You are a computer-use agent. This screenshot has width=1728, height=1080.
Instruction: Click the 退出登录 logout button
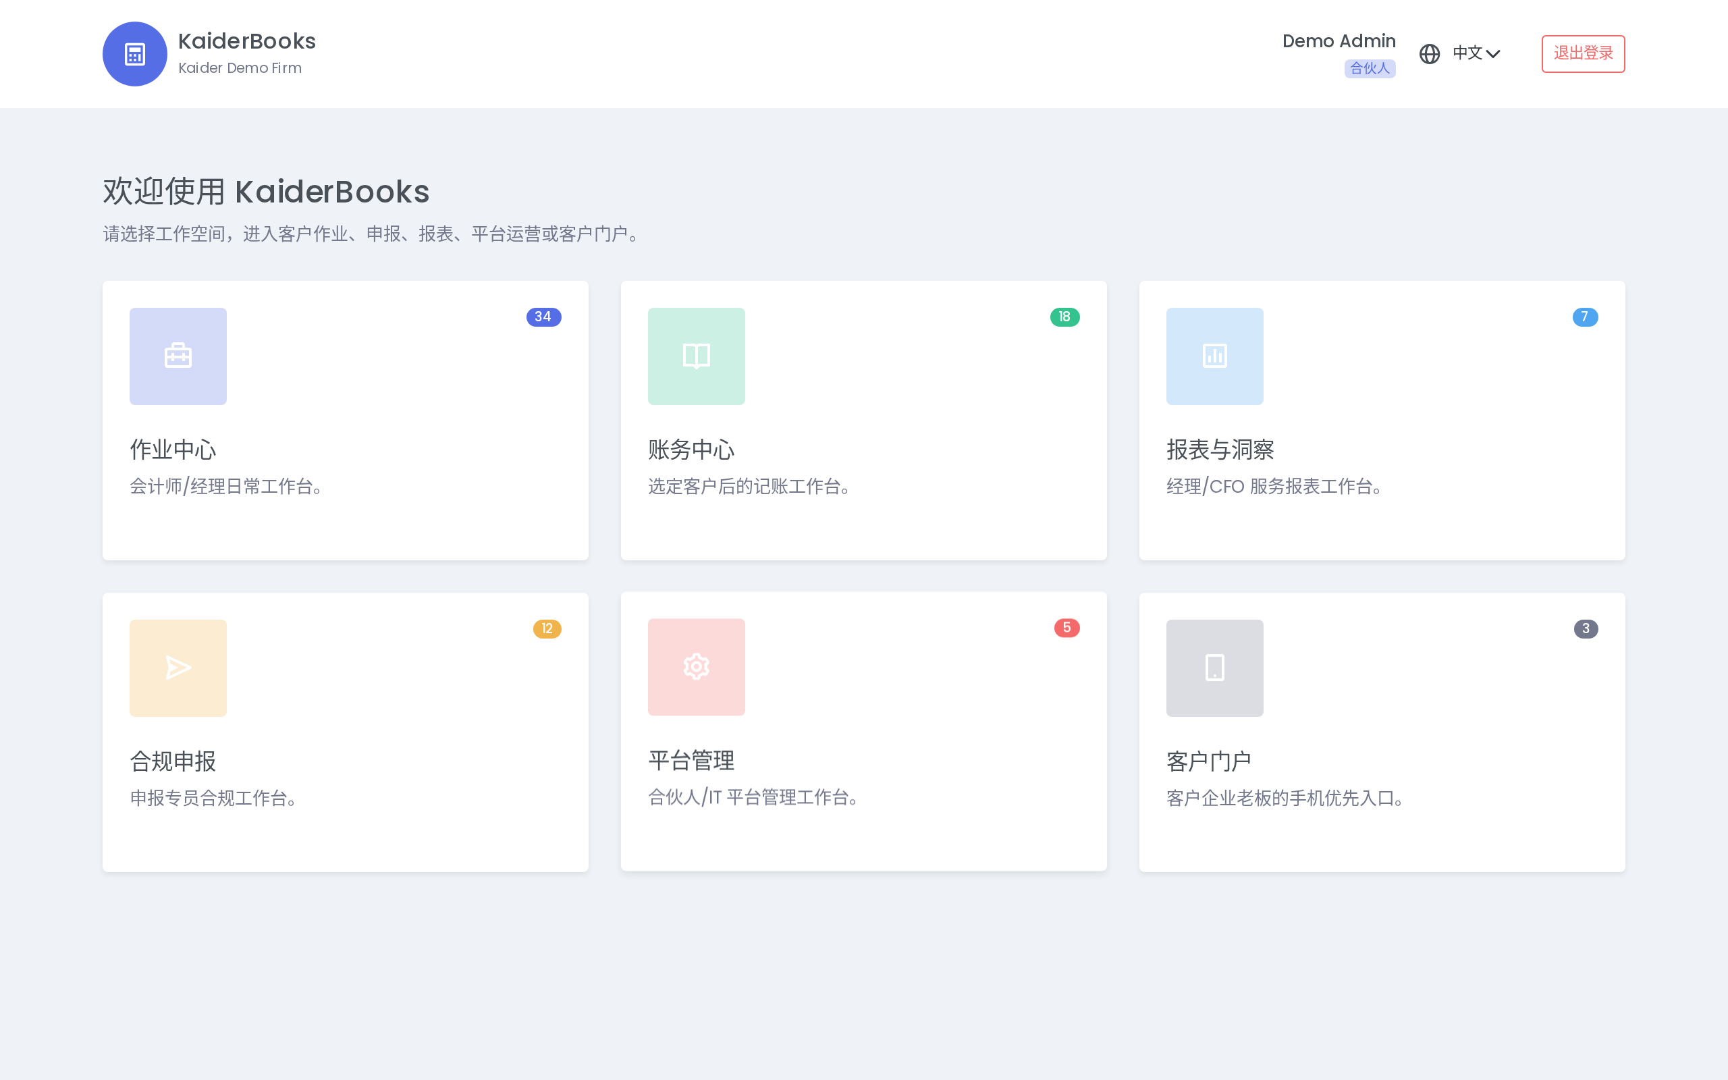(1582, 53)
